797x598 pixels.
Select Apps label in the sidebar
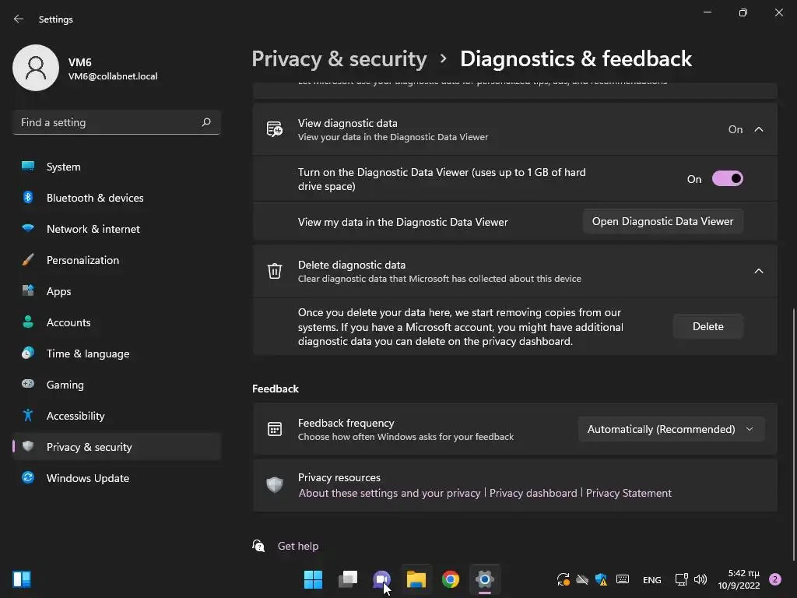coord(59,291)
